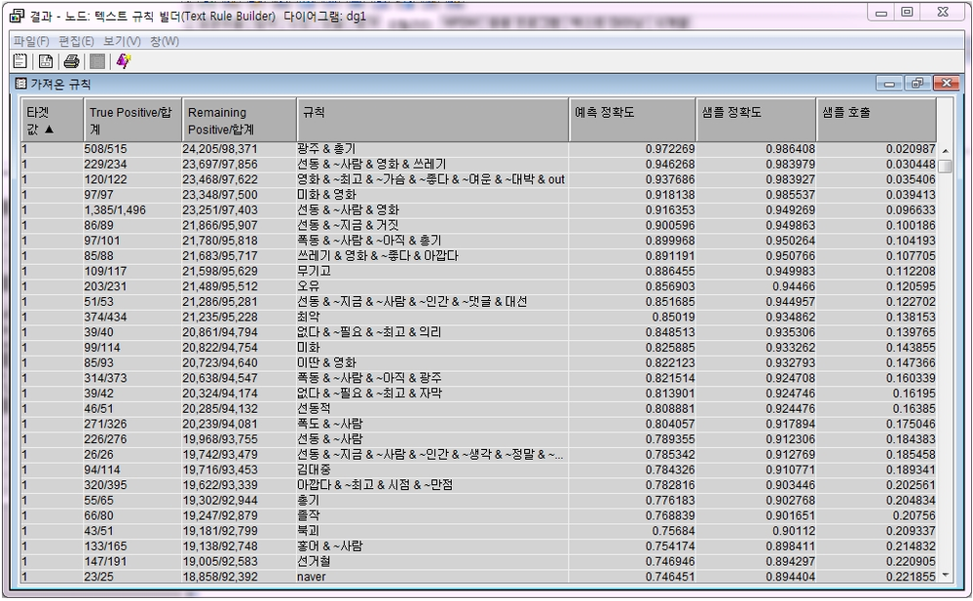Select the rule '선거철'
Viewport: 973px width, 601px height.
(x=314, y=562)
